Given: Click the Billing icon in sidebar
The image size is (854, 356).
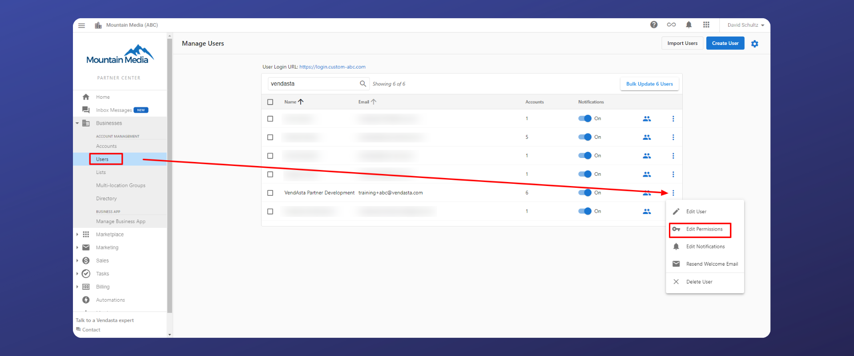Looking at the screenshot, I should tap(86, 287).
